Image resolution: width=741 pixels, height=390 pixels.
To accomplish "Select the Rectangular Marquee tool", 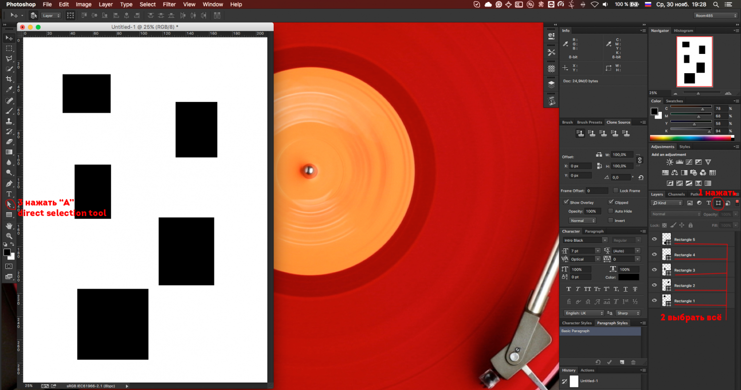I will point(9,48).
